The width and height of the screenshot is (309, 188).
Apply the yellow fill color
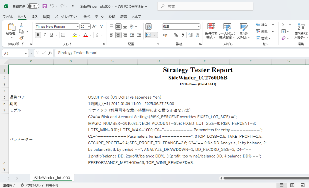coord(75,35)
